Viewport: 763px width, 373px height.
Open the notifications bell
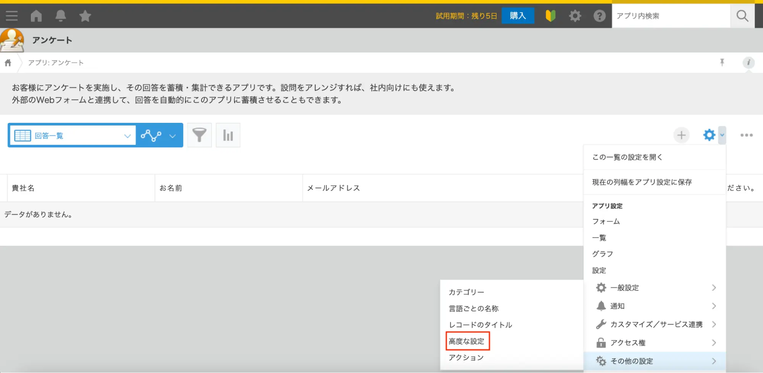60,16
